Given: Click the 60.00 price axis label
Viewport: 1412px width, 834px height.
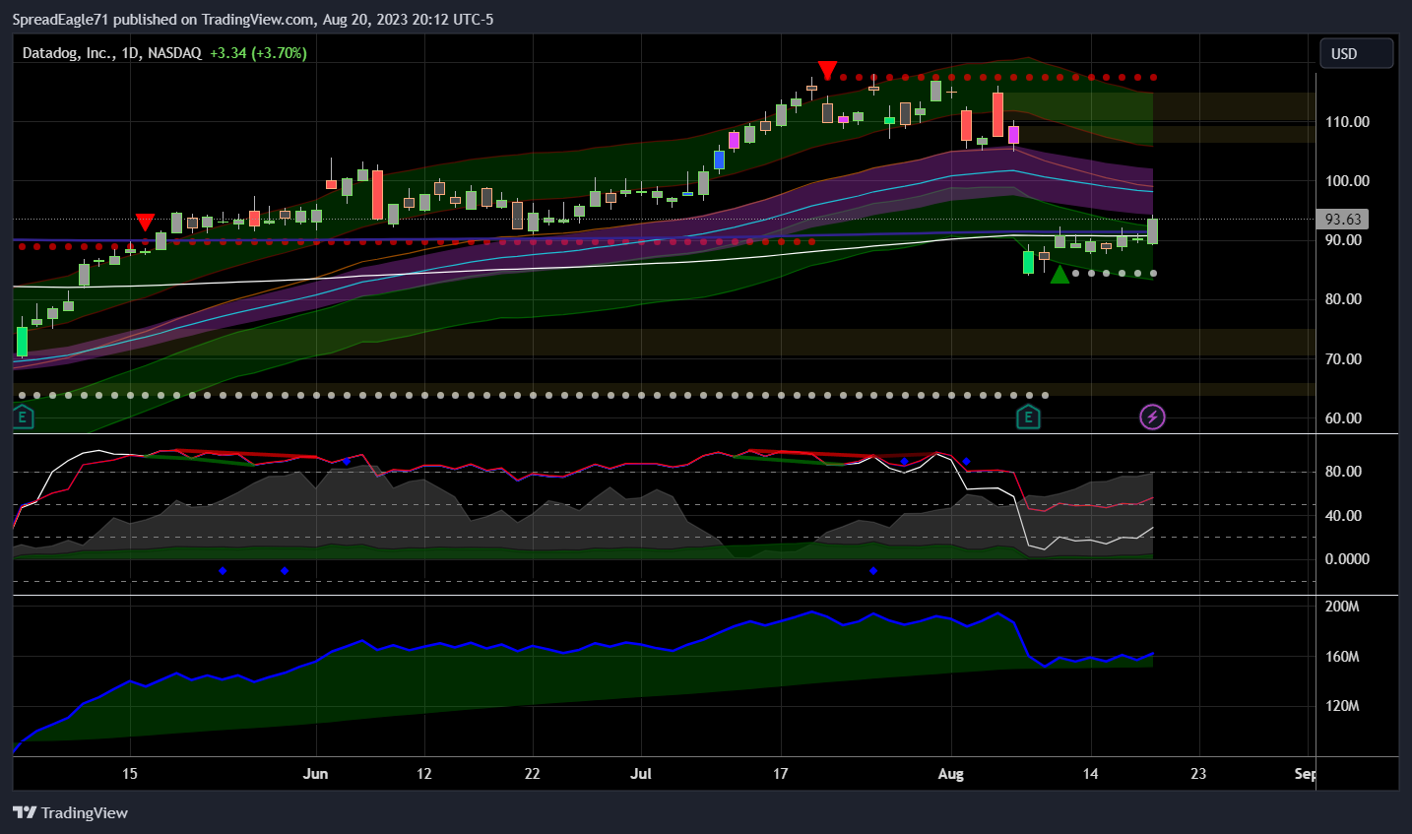Looking at the screenshot, I should pos(1343,418).
